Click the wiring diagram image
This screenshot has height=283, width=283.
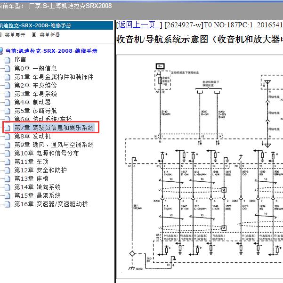pos(200,167)
